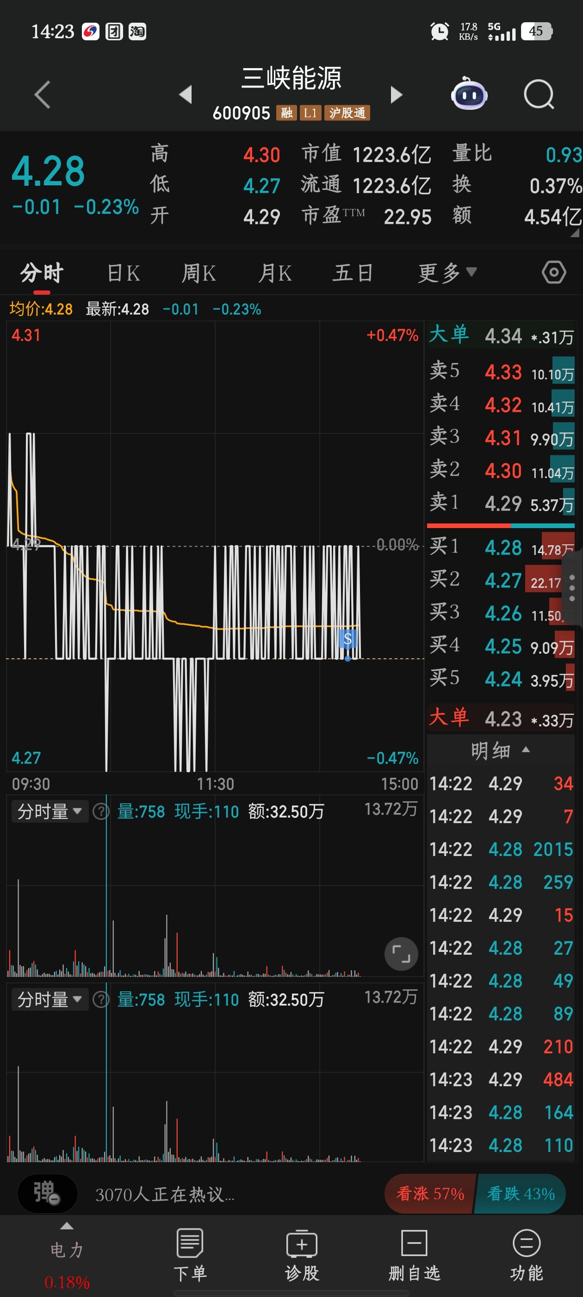Select 卖3 4.31 order row
Screen dimensions: 583x1297
501,438
